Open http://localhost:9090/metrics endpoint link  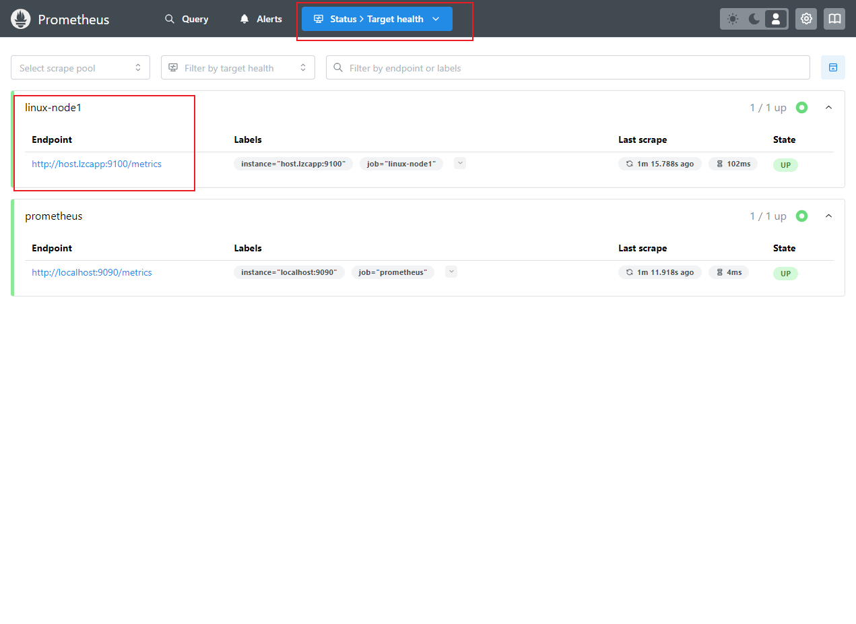(x=92, y=272)
